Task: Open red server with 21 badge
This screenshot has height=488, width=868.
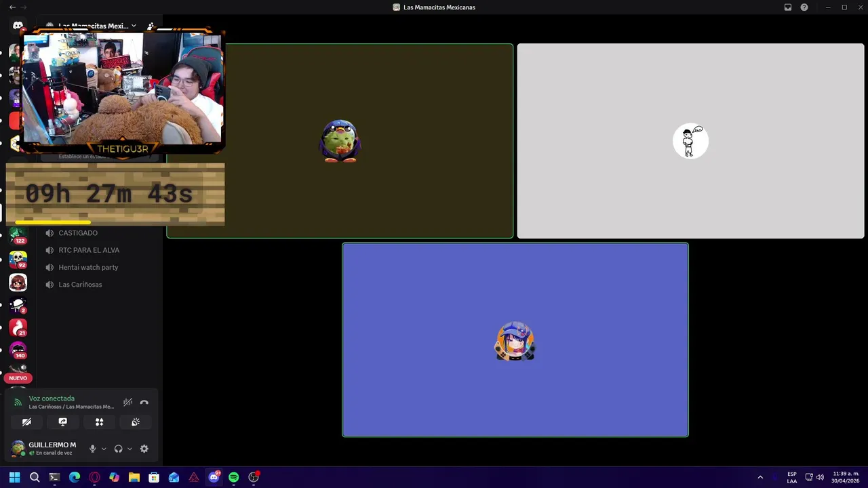Action: (18, 328)
